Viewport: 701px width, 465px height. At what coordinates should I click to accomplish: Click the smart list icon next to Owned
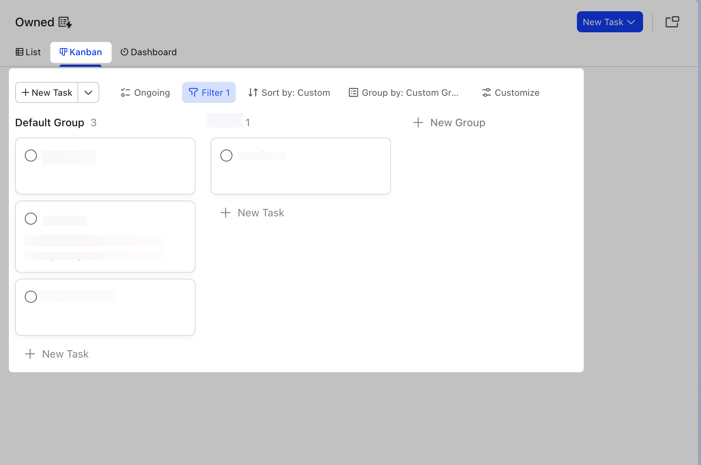point(65,22)
